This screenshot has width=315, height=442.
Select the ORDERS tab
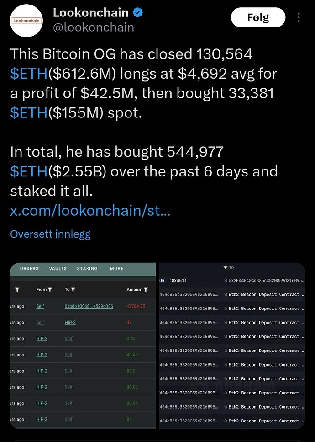29,269
